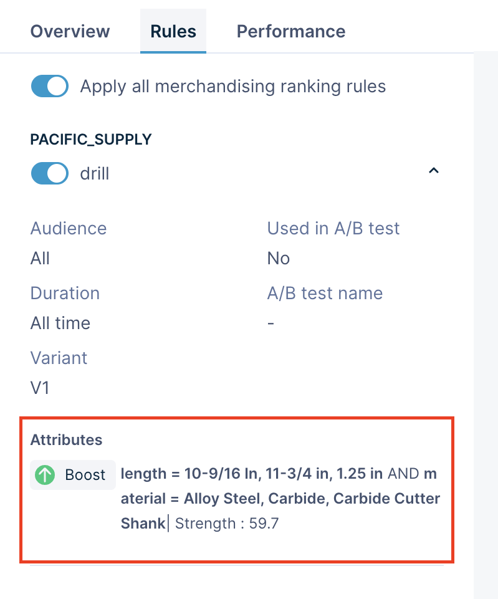498x599 pixels.
Task: Click the Duration value All time
Action: click(60, 323)
